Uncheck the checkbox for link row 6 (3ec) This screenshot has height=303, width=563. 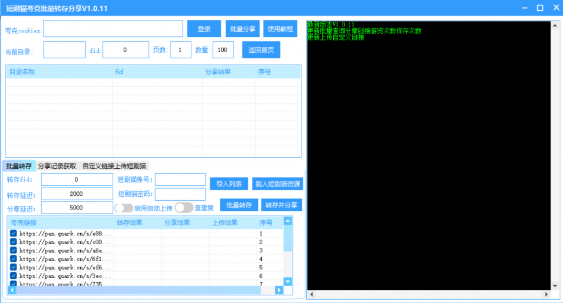coord(13,276)
